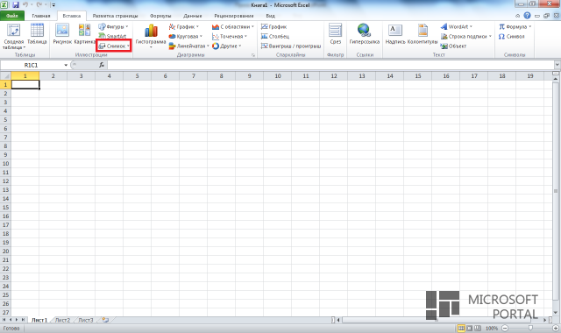This screenshot has height=333, width=561.
Task: Insert a Столбец column sparkline
Action: tap(275, 37)
